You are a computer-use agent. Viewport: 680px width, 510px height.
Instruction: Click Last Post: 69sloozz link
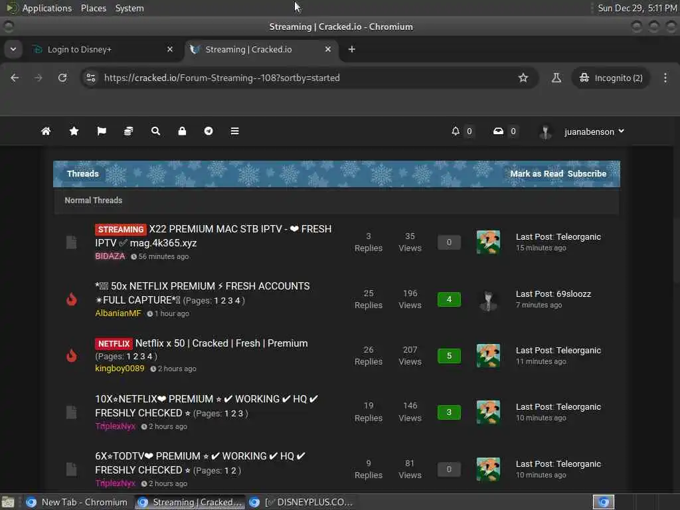point(553,294)
